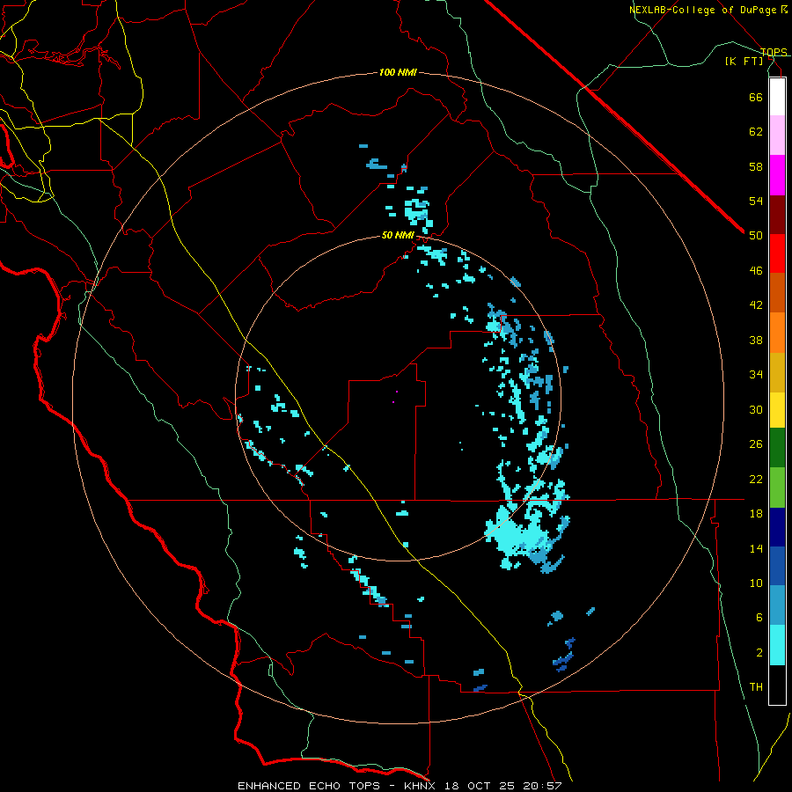Image resolution: width=792 pixels, height=792 pixels.
Task: Click the black TH threshold swatch
Action: click(x=777, y=685)
